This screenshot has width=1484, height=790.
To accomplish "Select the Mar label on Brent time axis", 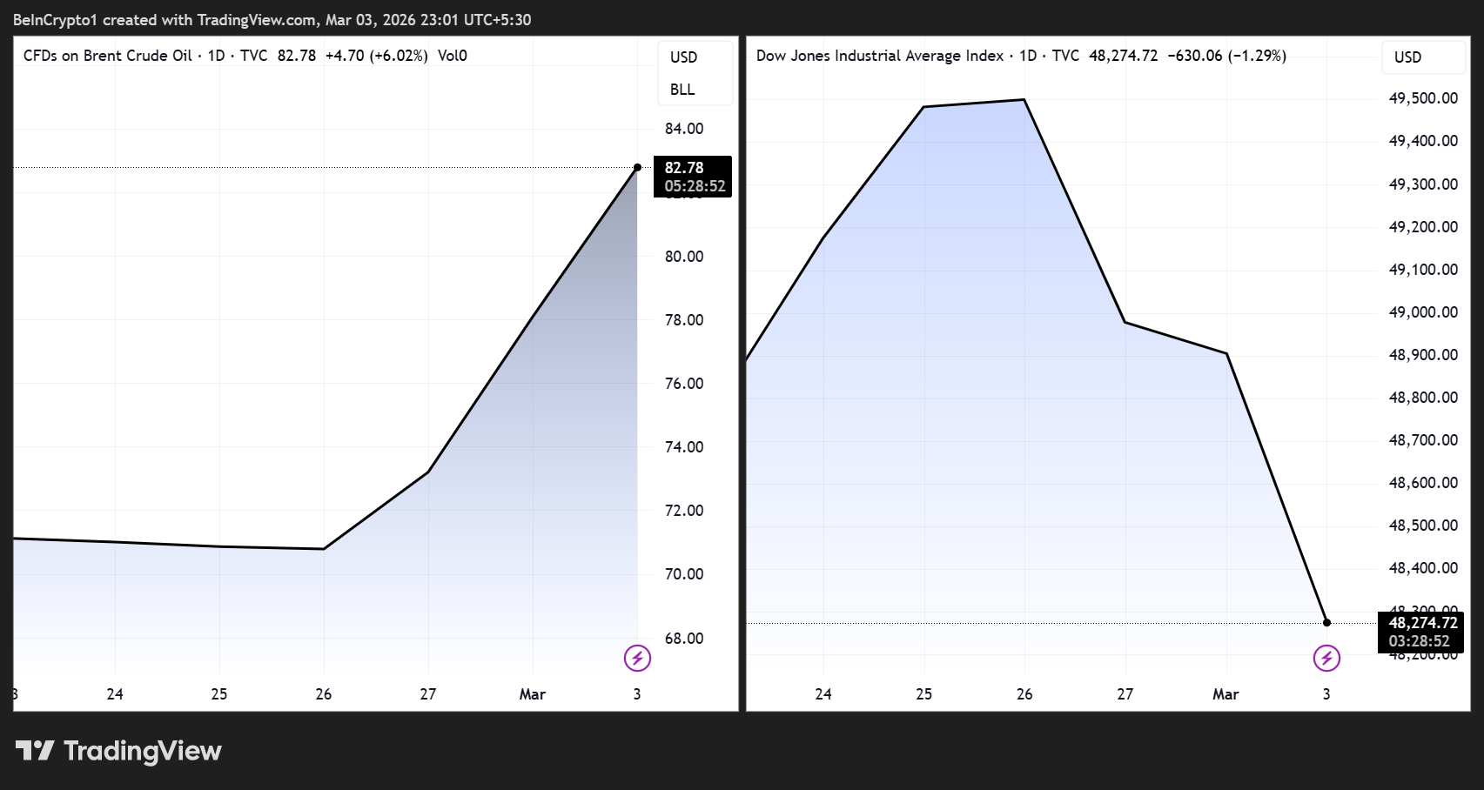I will pyautogui.click(x=532, y=694).
